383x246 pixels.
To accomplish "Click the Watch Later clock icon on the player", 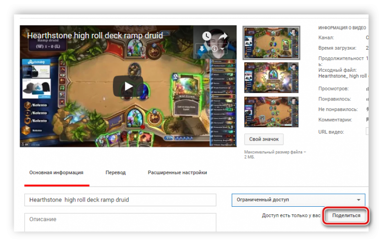I will (207, 36).
